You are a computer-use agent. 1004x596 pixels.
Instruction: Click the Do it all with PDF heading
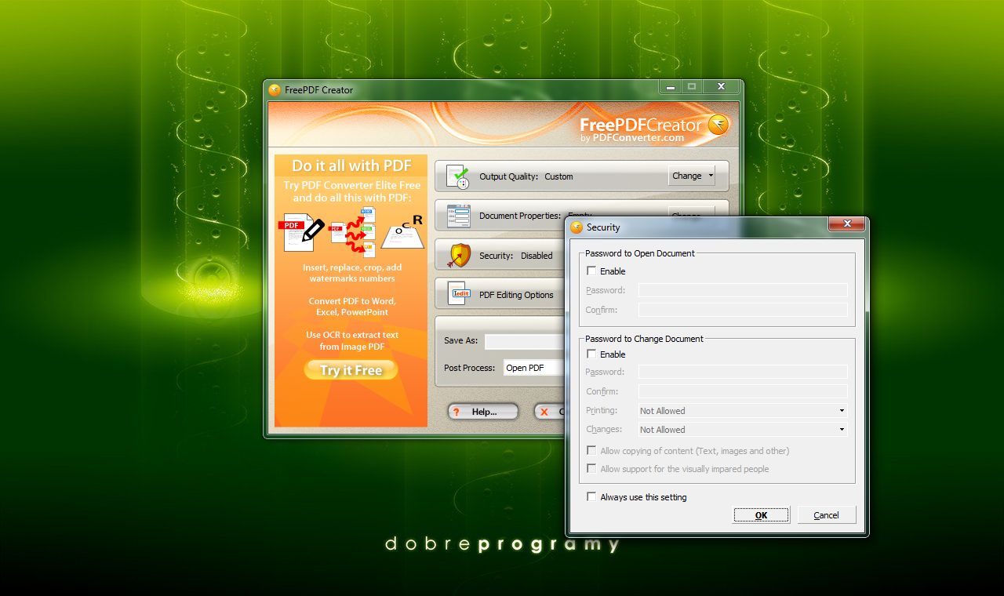click(x=351, y=166)
